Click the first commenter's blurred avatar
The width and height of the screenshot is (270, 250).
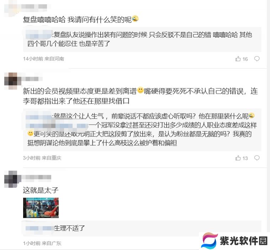[11, 9]
